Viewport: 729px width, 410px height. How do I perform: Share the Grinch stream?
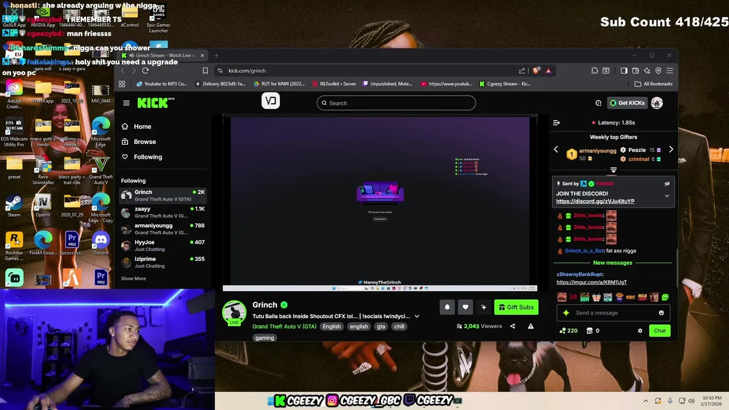click(513, 326)
